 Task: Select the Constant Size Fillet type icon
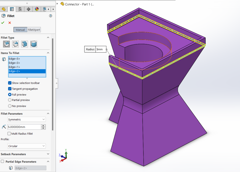click(x=7, y=44)
